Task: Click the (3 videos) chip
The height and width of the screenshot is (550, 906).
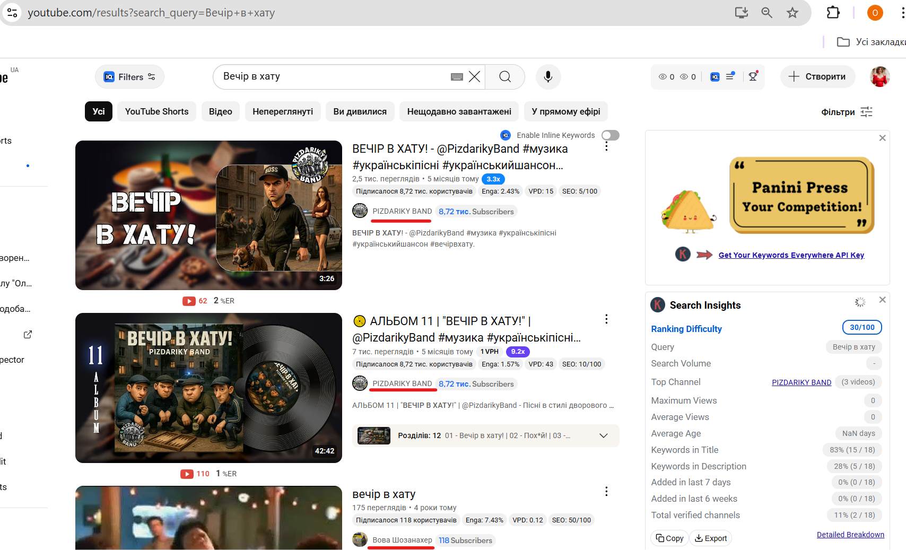Action: tap(858, 382)
